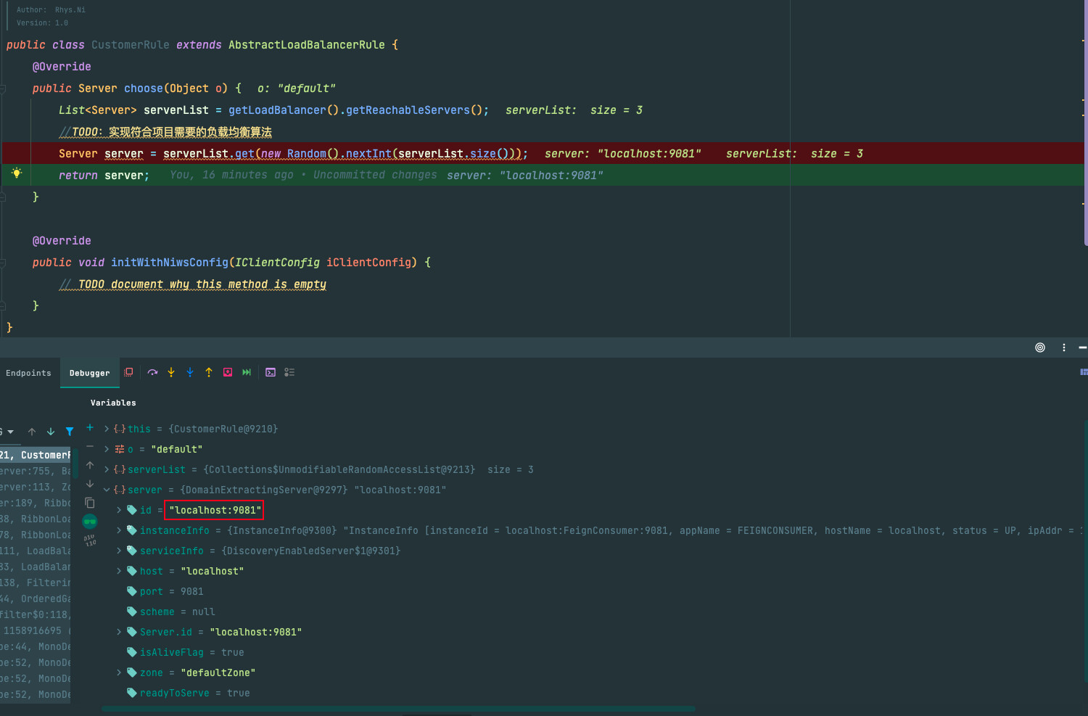This screenshot has height=716, width=1088.
Task: Click the pink Drop Frame icon
Action: pos(228,372)
